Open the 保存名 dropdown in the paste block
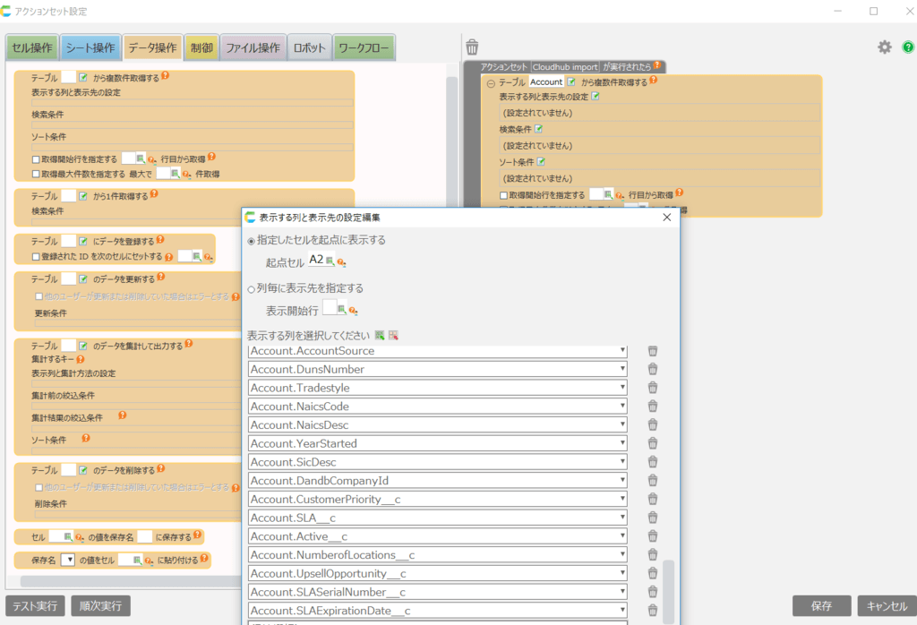Image resolution: width=917 pixels, height=625 pixels. pos(68,560)
